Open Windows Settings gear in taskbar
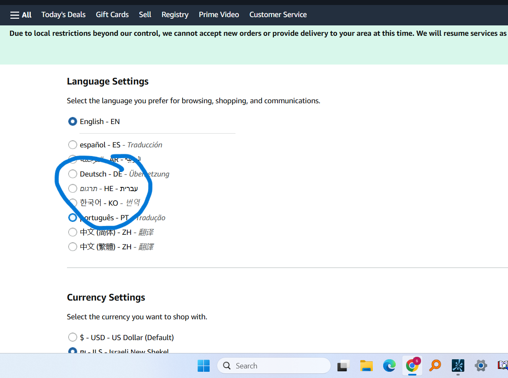 pyautogui.click(x=481, y=366)
